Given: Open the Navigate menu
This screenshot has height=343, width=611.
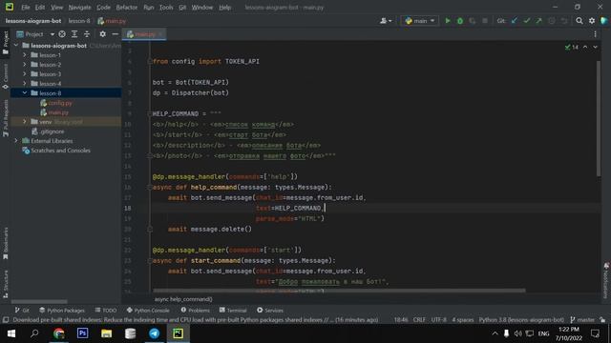Looking at the screenshot, I should [x=79, y=8].
